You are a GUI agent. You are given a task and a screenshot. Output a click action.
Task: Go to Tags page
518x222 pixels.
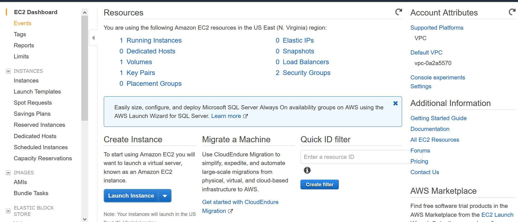pyautogui.click(x=20, y=34)
